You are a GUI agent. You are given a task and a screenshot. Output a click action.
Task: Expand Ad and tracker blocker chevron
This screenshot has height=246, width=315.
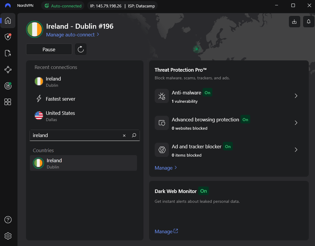tap(296, 150)
